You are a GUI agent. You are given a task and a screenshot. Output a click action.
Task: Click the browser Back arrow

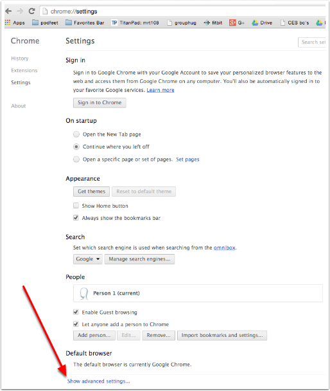click(x=8, y=11)
